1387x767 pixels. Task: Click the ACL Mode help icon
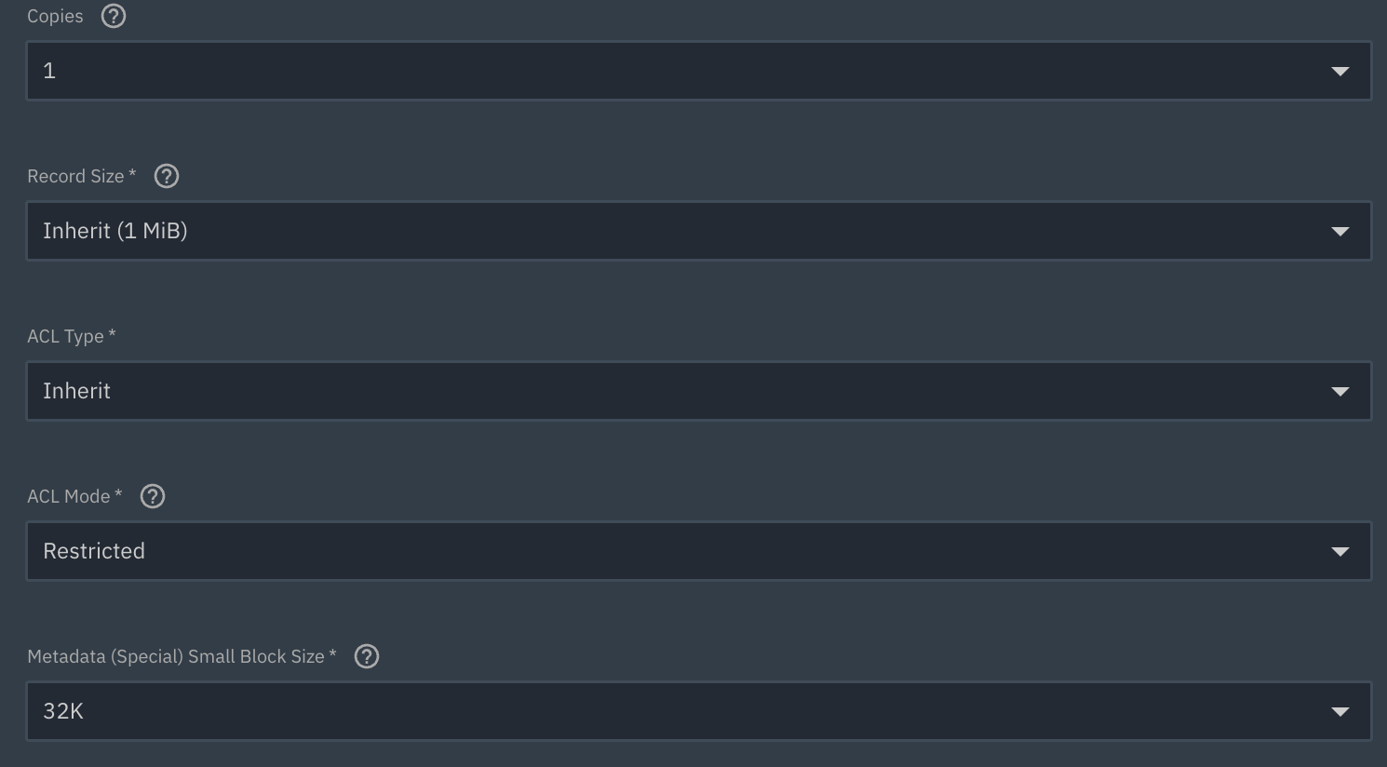pos(153,496)
